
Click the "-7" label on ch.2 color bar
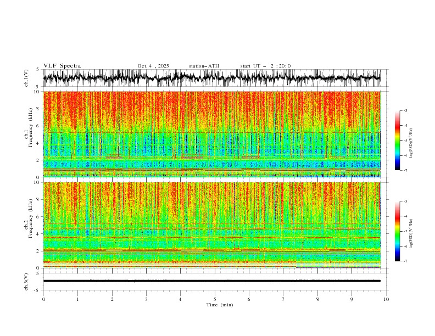[405, 261]
